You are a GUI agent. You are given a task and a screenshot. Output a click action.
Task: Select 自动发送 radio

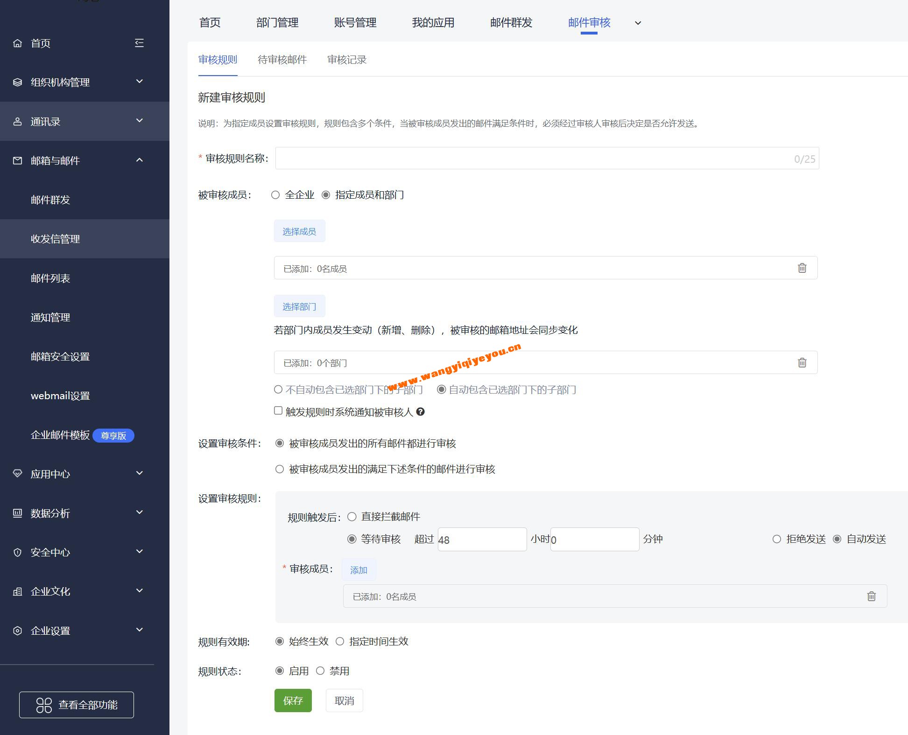[x=837, y=539]
